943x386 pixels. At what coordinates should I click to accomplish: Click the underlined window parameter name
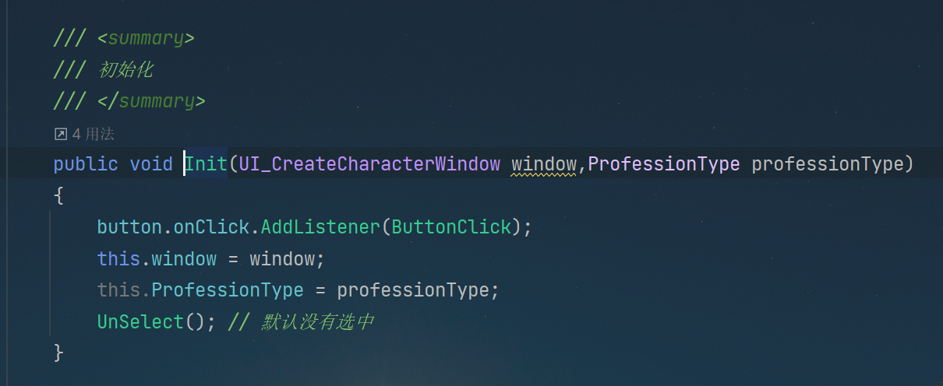pos(543,164)
